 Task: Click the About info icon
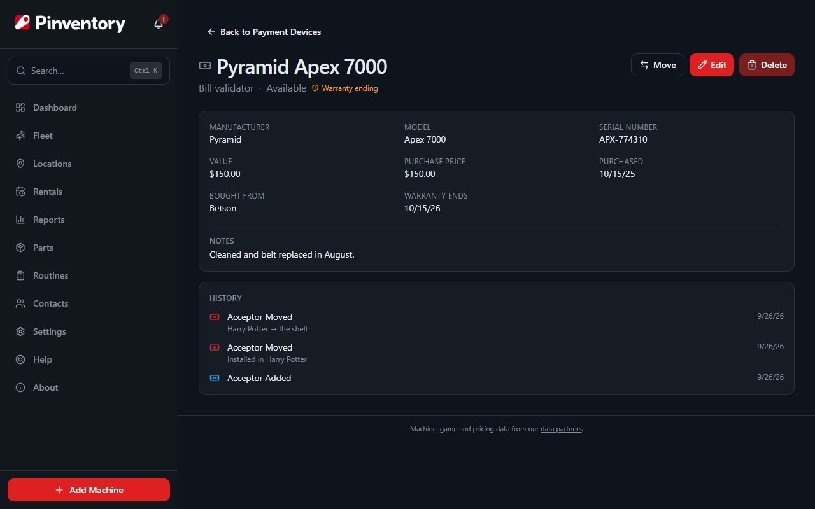pos(20,387)
